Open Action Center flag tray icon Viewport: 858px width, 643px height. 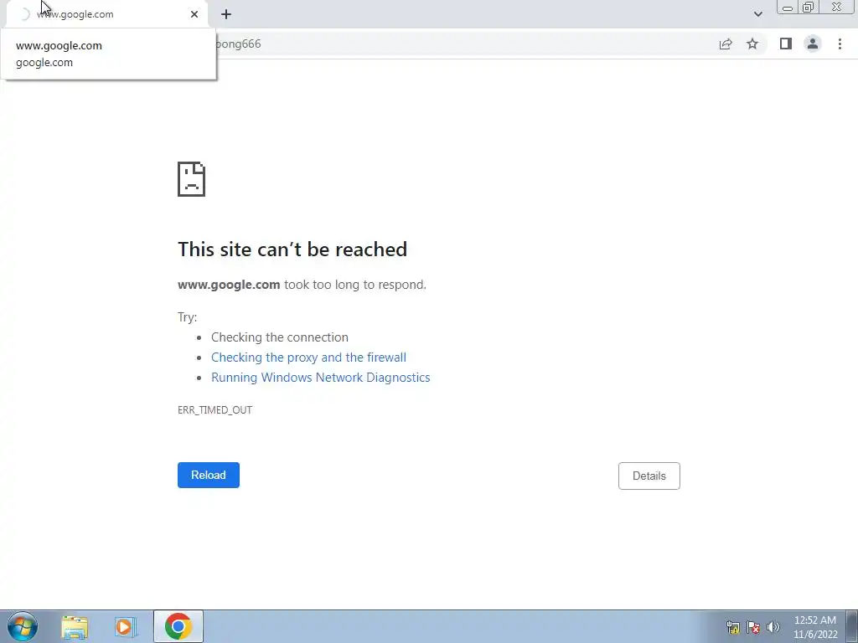coord(753,627)
